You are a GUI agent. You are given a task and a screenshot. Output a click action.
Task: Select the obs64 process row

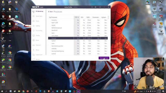(78, 25)
